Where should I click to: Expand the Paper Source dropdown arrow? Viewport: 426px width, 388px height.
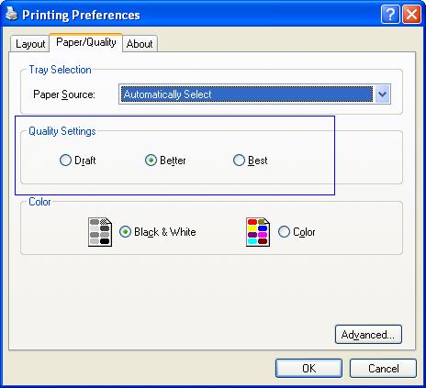[382, 94]
